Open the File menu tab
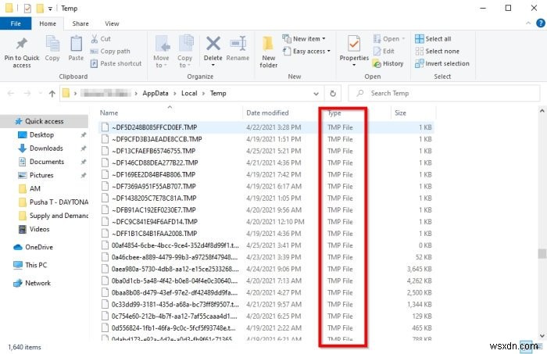547x354 pixels. [16, 23]
